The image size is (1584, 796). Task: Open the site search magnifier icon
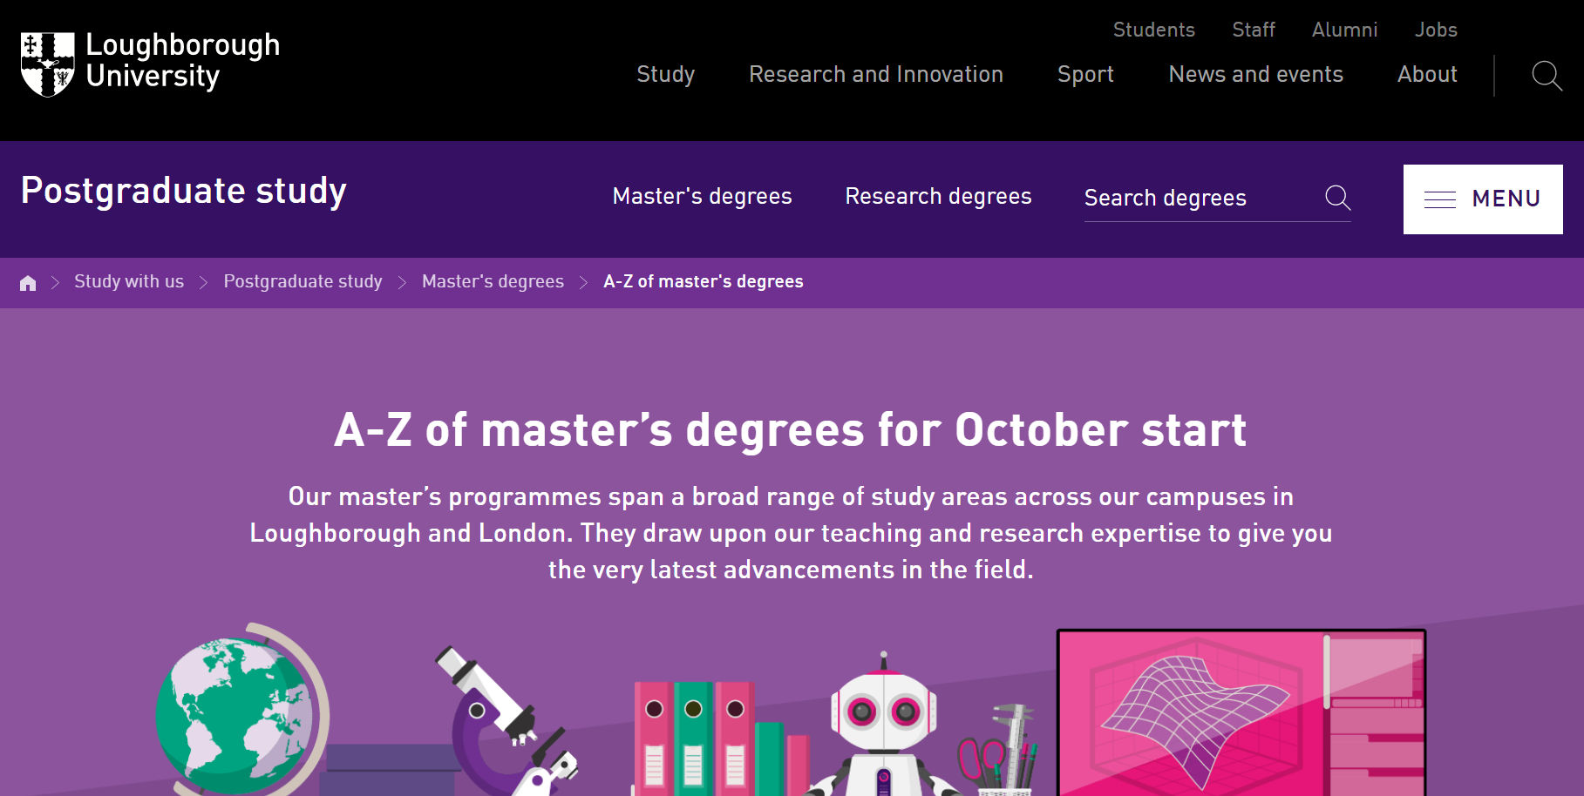tap(1547, 76)
